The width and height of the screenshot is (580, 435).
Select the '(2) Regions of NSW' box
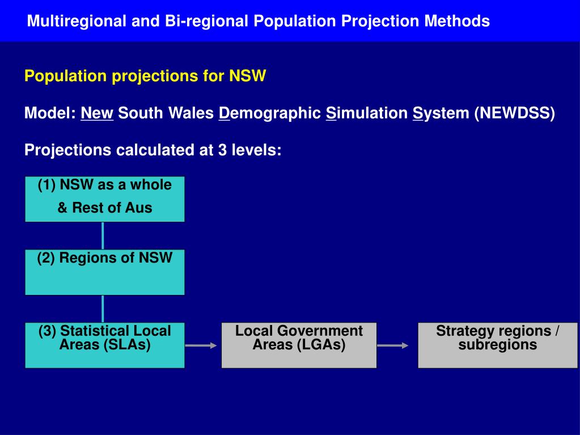[x=105, y=272]
